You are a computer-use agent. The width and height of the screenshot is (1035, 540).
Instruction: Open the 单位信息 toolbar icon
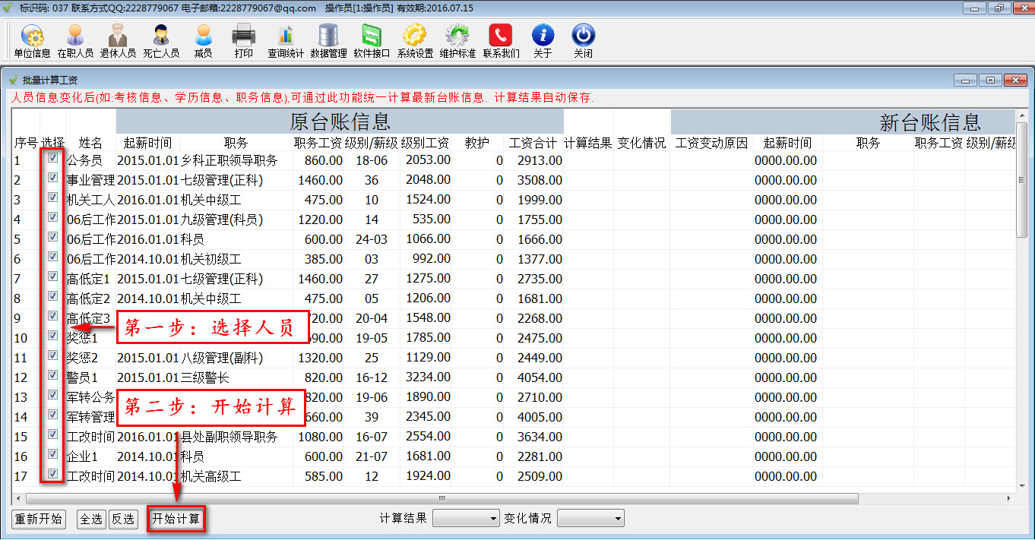[x=32, y=41]
